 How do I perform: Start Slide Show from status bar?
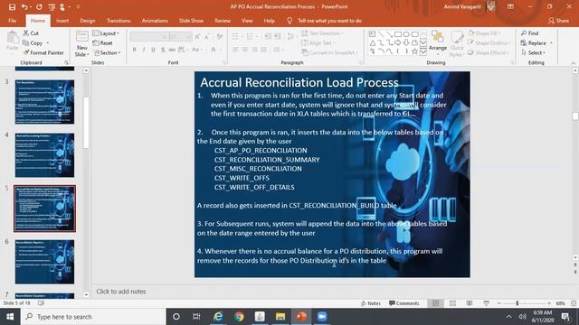[x=487, y=303]
